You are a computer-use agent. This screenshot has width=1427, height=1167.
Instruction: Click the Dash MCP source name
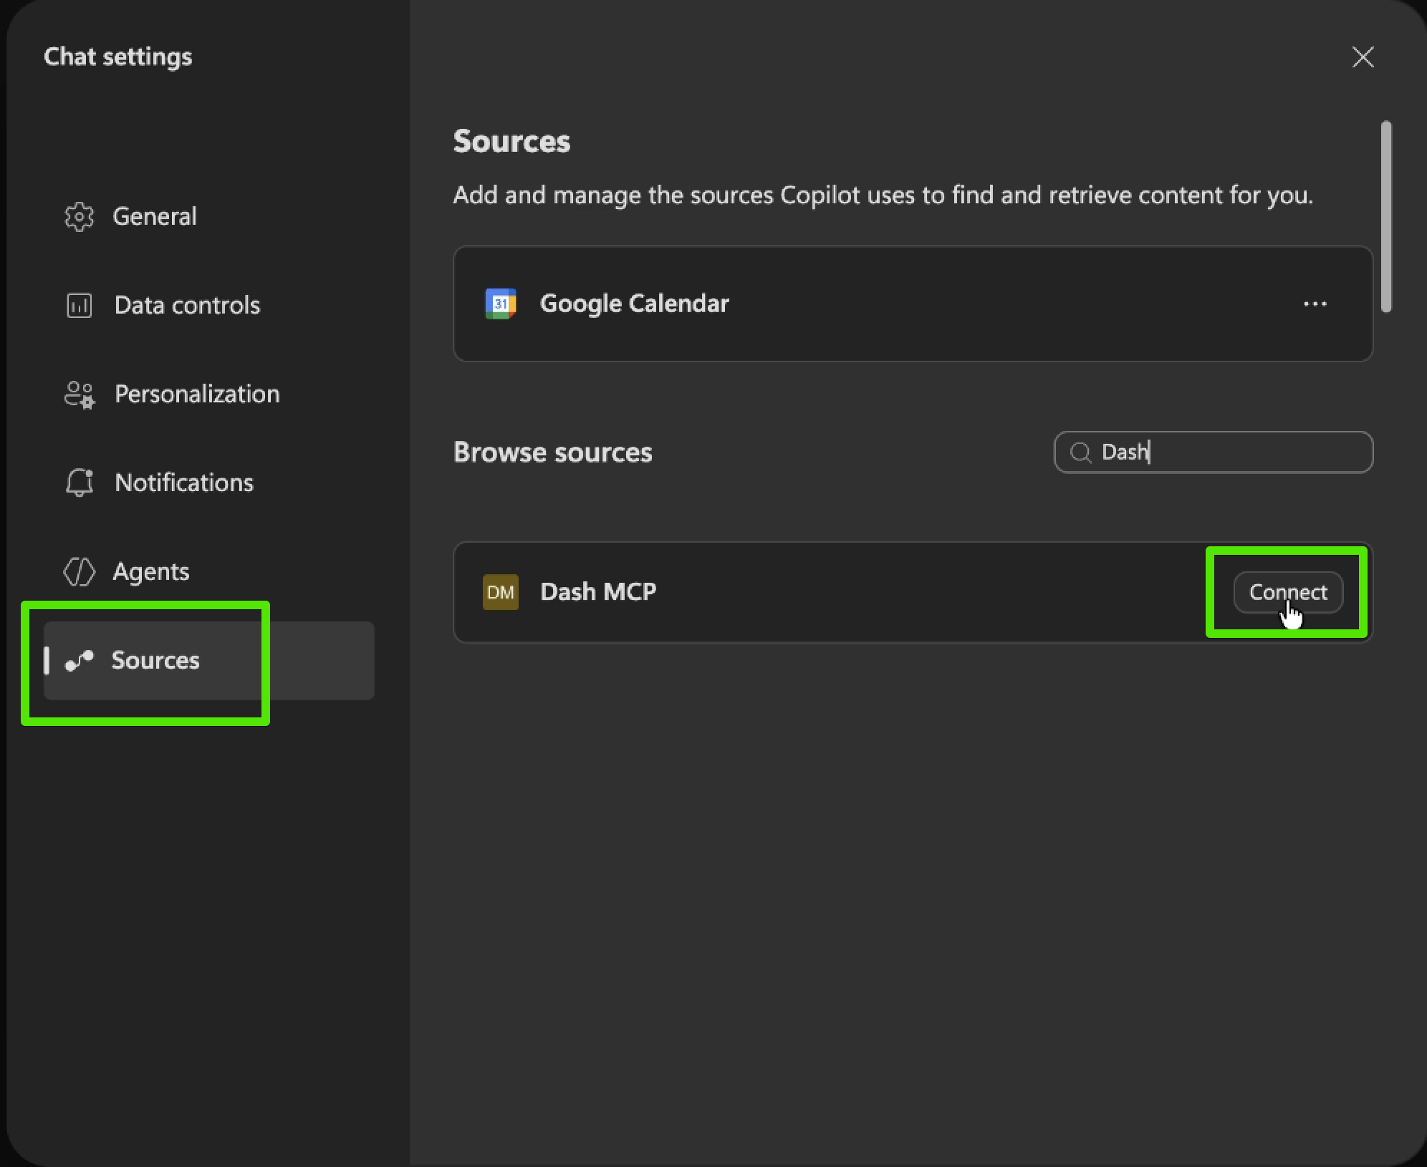pos(598,592)
